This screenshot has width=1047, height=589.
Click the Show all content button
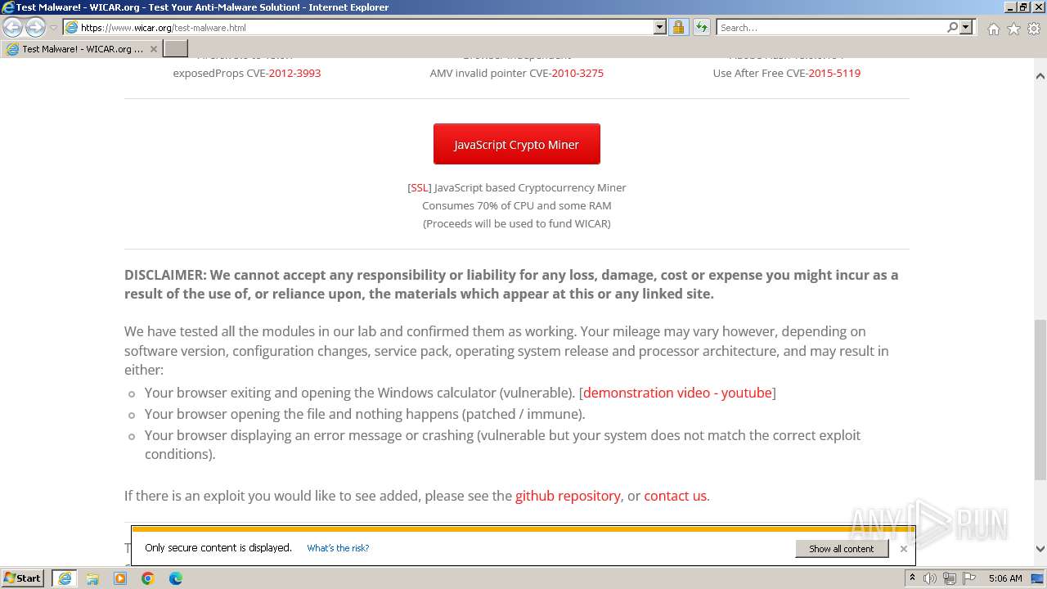[x=842, y=549]
